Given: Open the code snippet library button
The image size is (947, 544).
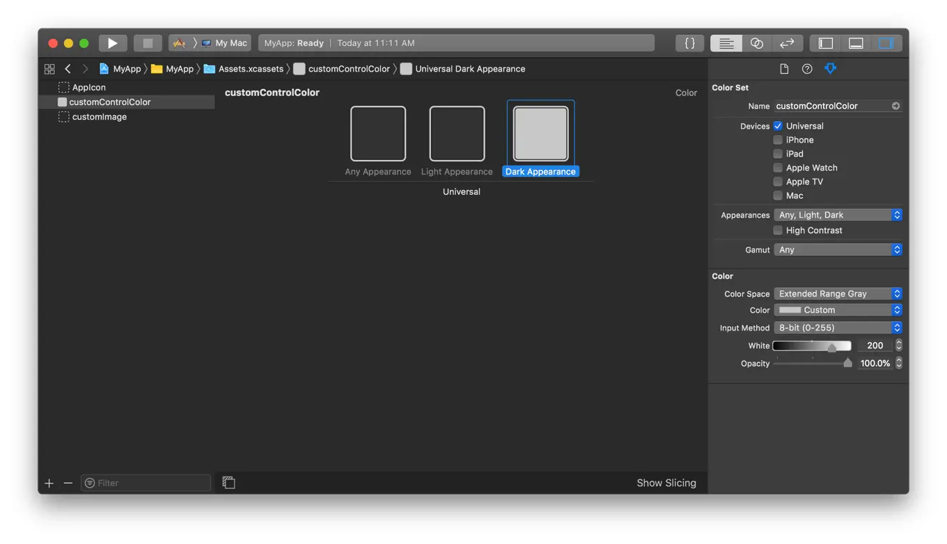Looking at the screenshot, I should (x=689, y=43).
